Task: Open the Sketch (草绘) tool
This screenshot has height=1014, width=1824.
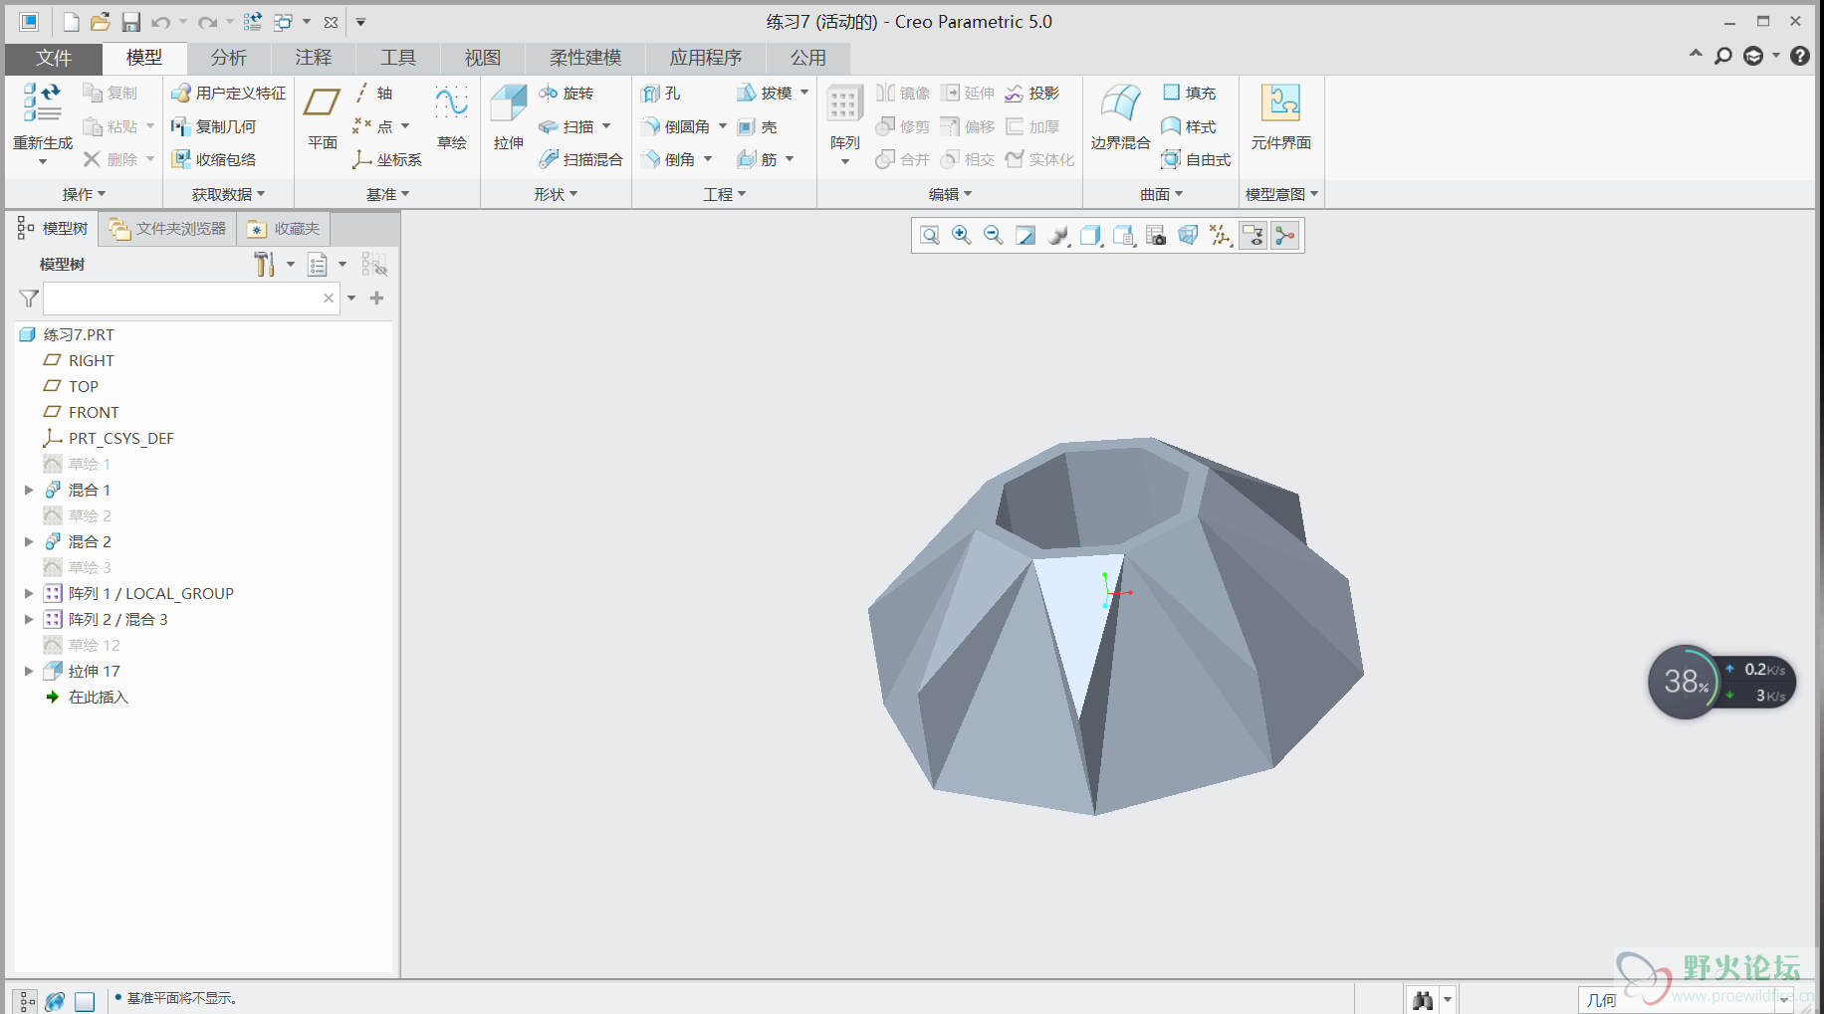Action: [x=451, y=116]
